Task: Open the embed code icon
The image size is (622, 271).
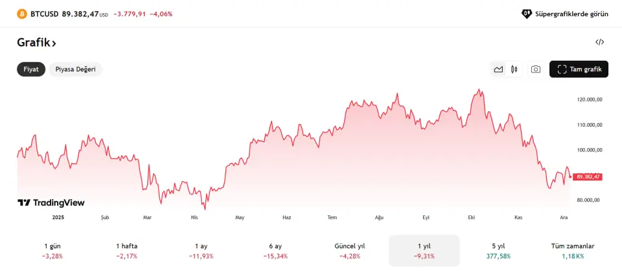Action: point(599,42)
